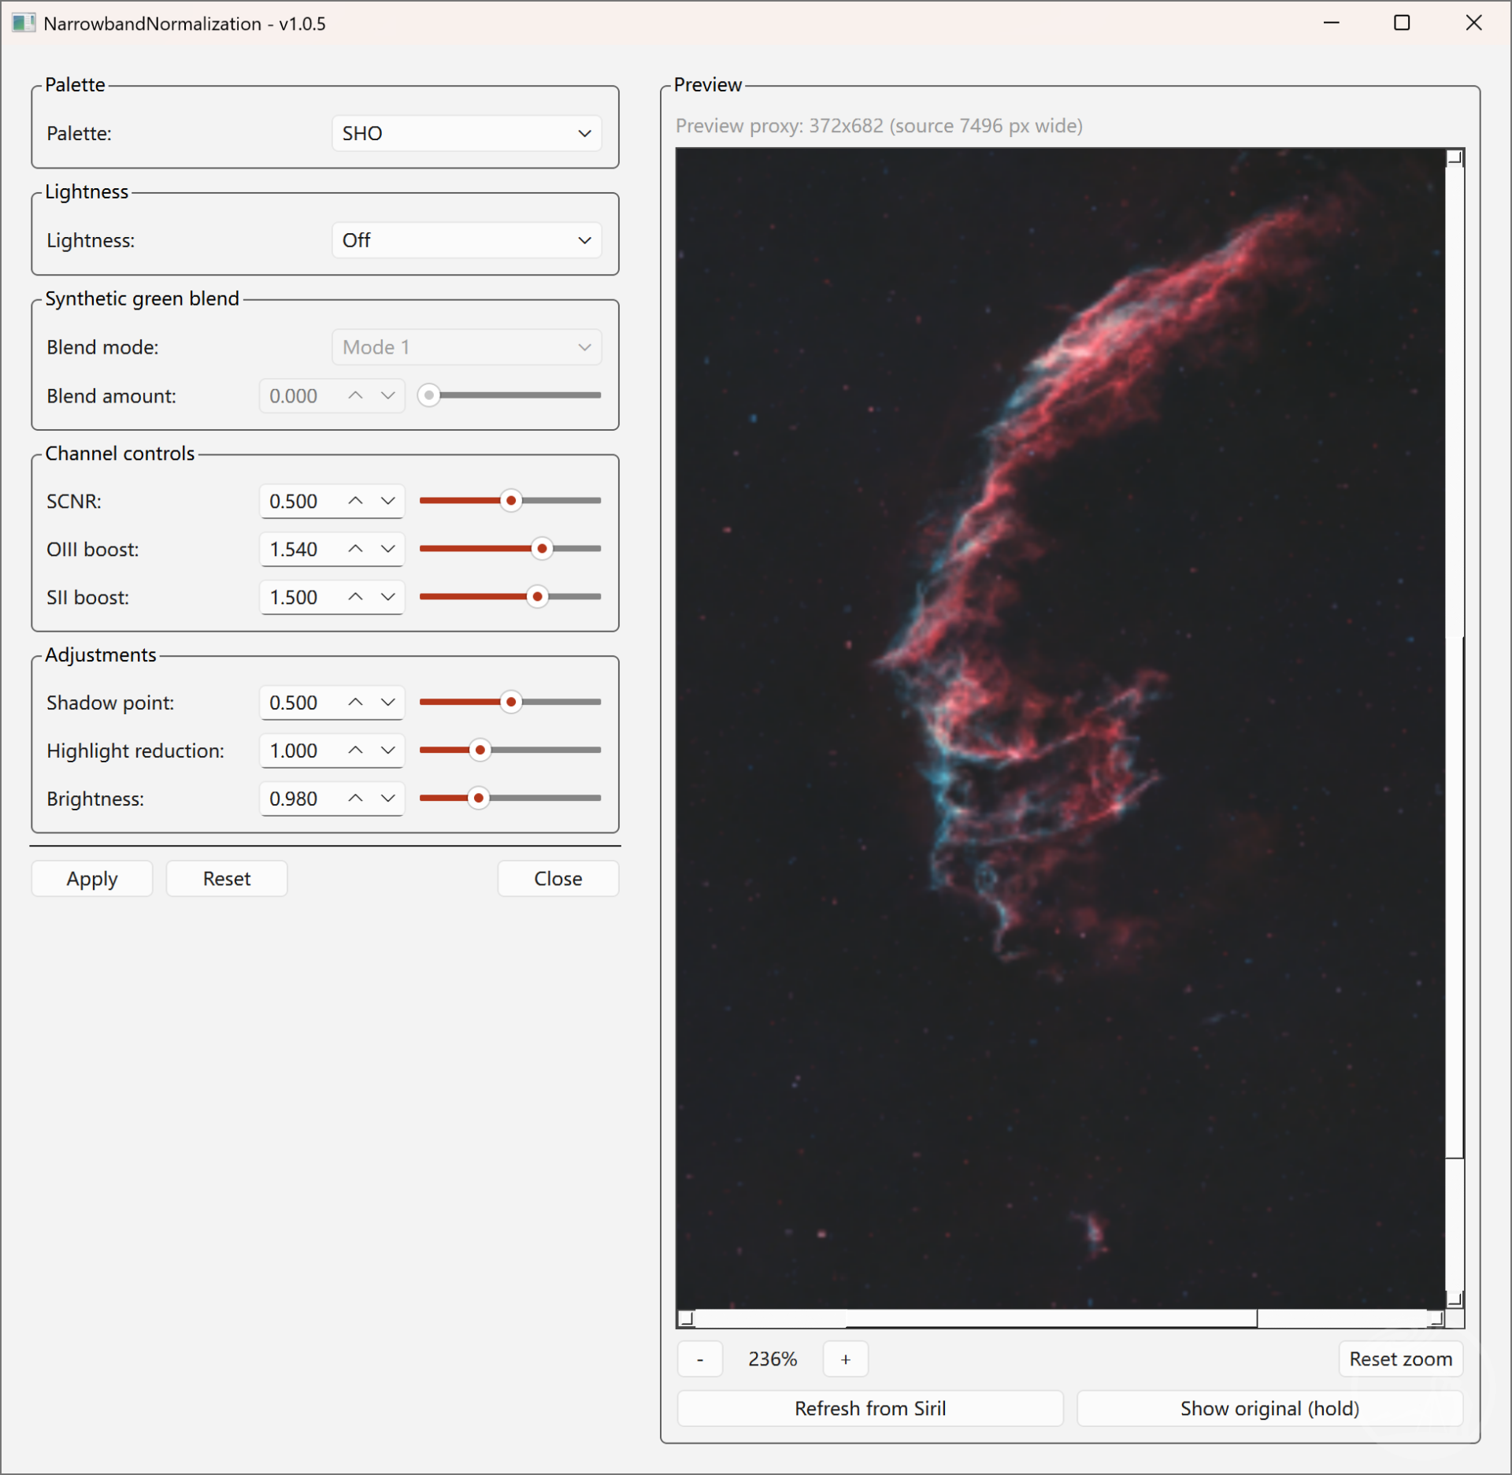Increase Highlight reduction with up arrow

[x=356, y=750]
